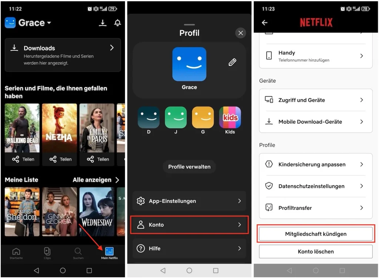Close the Profil sheet
This screenshot has width=379, height=278.
click(x=241, y=33)
